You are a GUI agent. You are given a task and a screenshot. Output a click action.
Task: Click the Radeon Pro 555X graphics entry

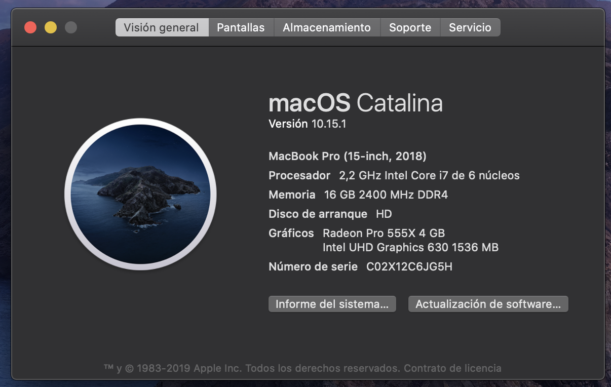384,233
